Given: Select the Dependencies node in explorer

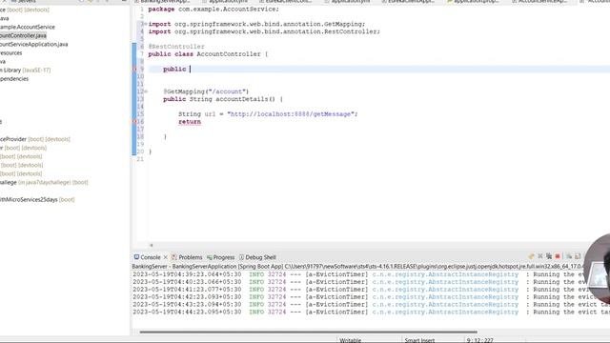Looking at the screenshot, I should pyautogui.click(x=14, y=78).
